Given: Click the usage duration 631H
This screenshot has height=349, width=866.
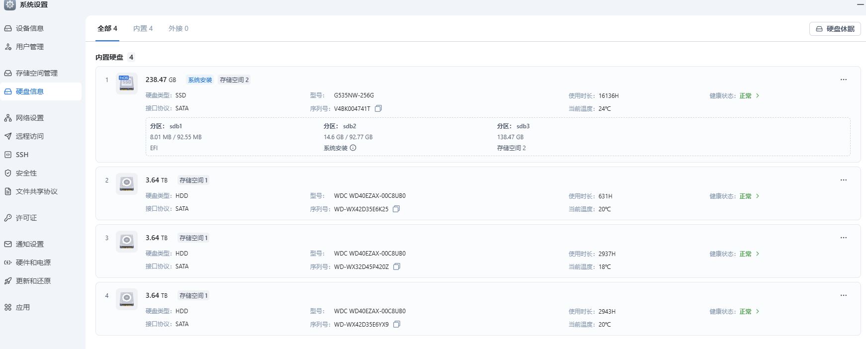Looking at the screenshot, I should tap(606, 196).
